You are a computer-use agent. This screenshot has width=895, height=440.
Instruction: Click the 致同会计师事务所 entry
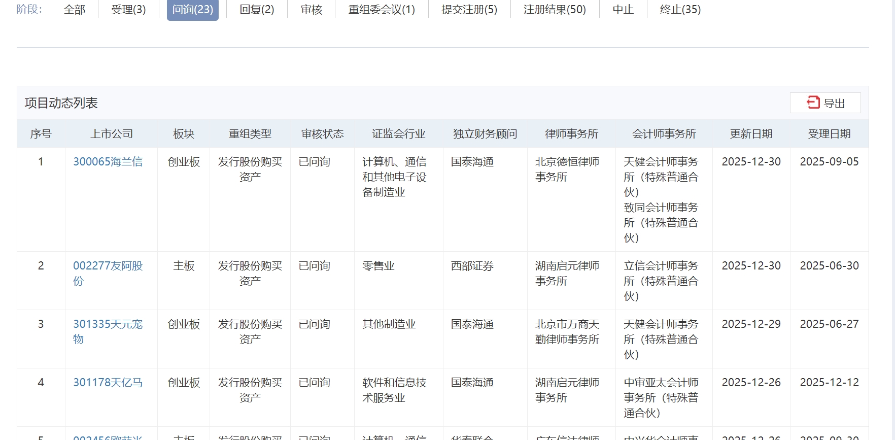click(661, 223)
